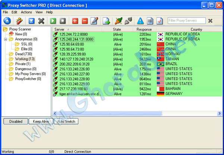Image resolution: width=224 pixels, height=155 pixels.
Task: Edit proxy using the pencil notepad icon
Action: 94,21
